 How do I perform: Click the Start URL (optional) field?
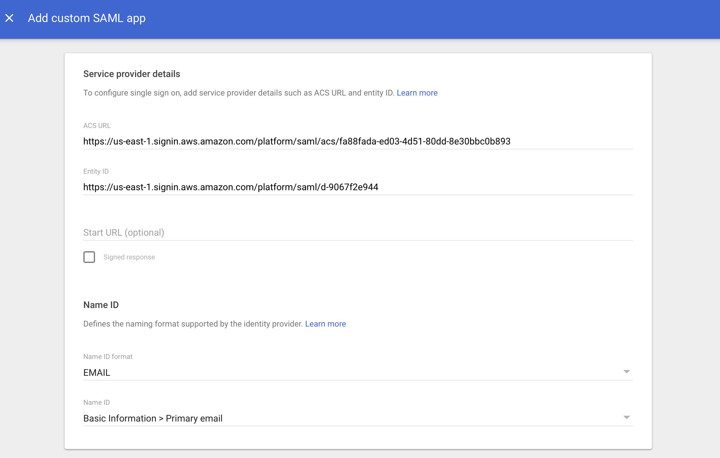click(x=358, y=232)
